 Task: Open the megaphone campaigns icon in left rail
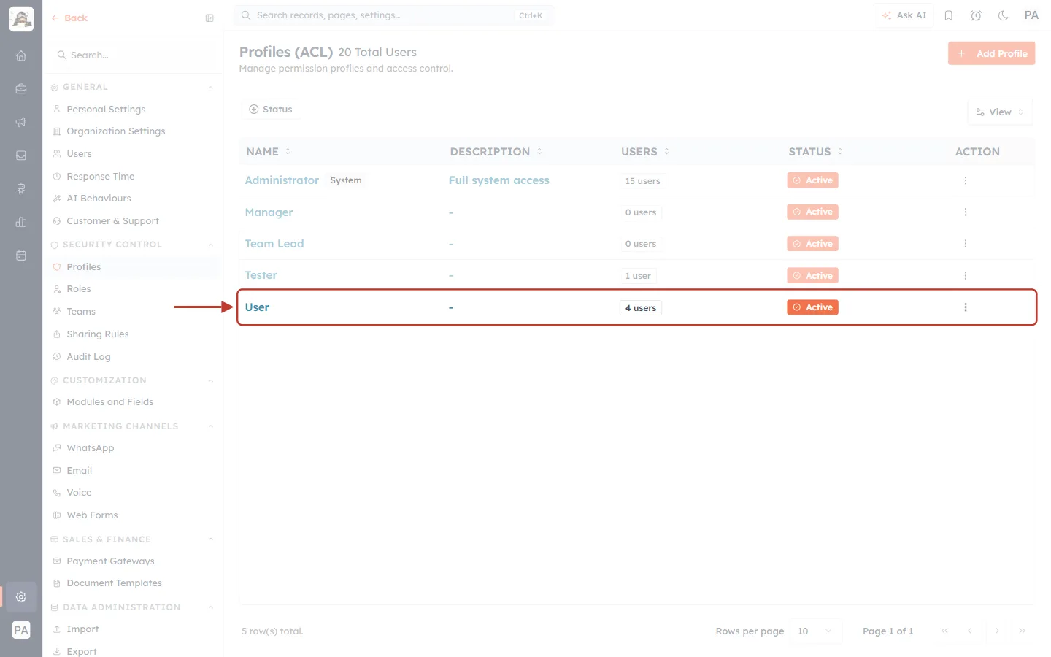21,122
